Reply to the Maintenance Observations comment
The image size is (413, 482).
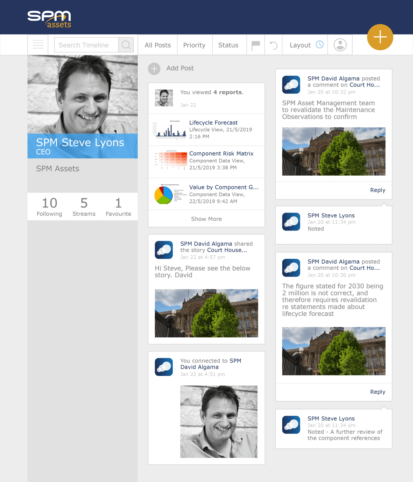(x=377, y=190)
